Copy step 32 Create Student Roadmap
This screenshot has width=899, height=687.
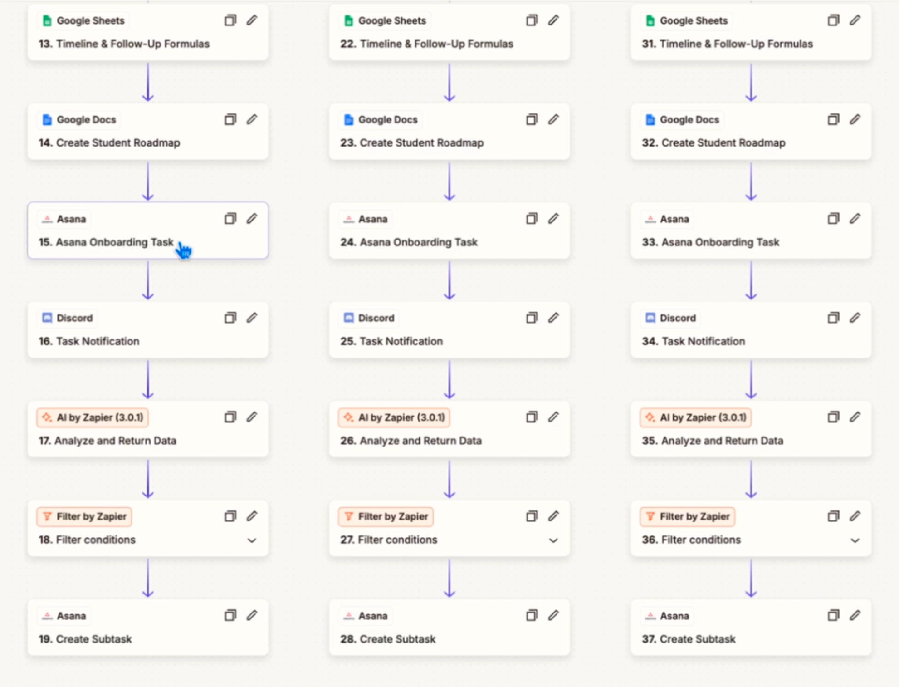(x=833, y=119)
